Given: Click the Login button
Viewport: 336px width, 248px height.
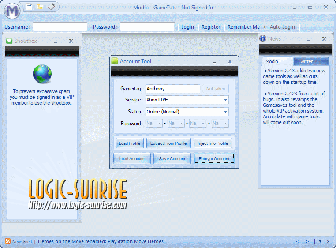Looking at the screenshot, I should point(187,27).
